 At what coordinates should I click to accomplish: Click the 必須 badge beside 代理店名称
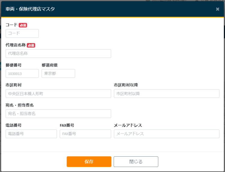(x=31, y=45)
